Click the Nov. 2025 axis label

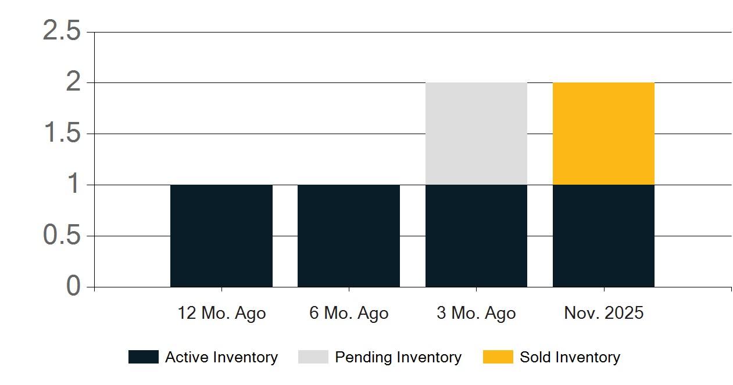pyautogui.click(x=604, y=314)
